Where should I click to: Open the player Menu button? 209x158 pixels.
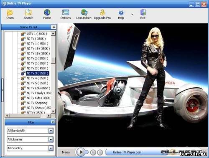pyautogui.click(x=66, y=152)
